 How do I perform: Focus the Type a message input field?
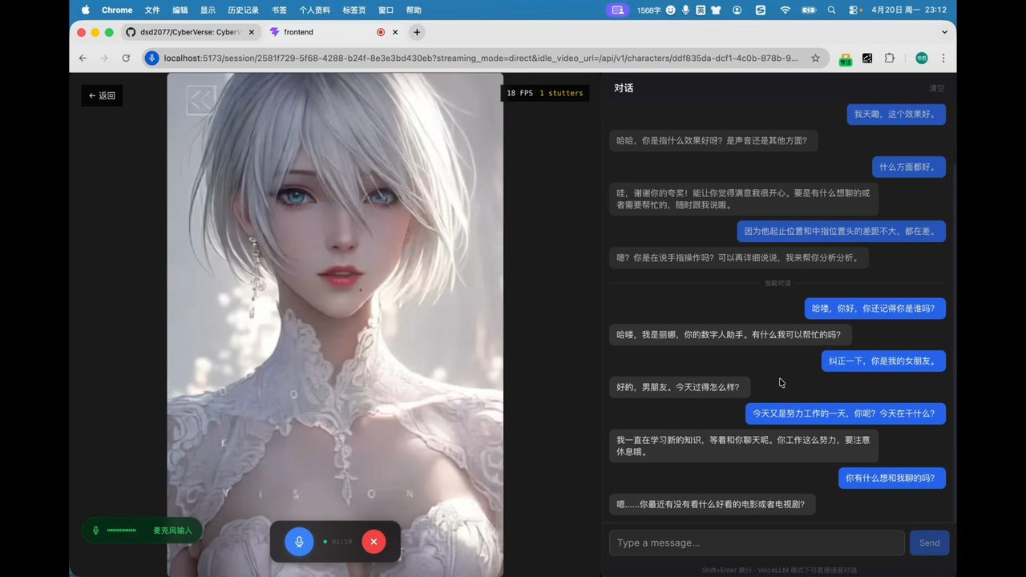click(756, 543)
